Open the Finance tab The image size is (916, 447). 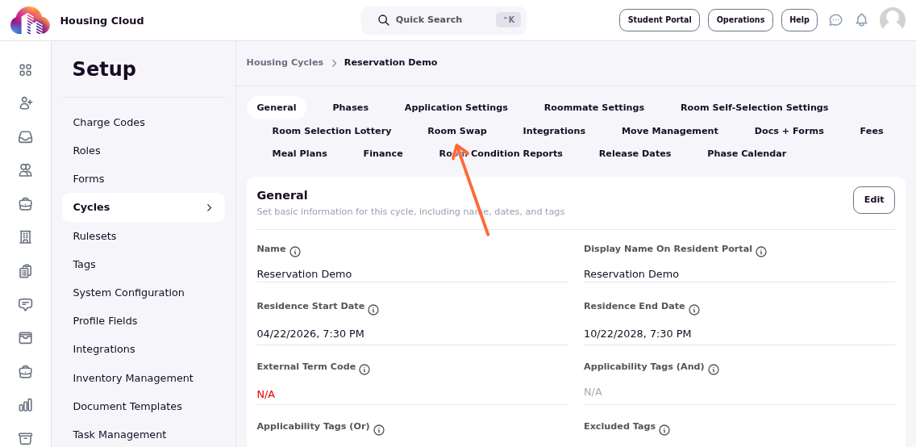(383, 153)
